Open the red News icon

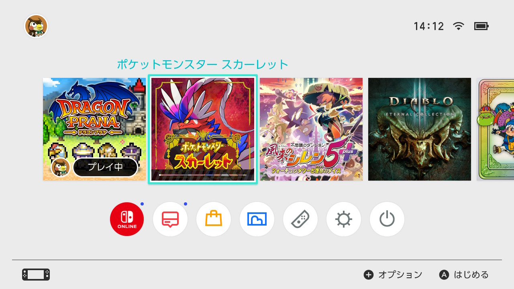(x=170, y=219)
